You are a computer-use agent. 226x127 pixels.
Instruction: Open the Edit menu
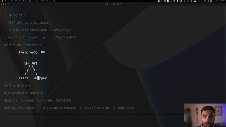(x=16, y=1)
